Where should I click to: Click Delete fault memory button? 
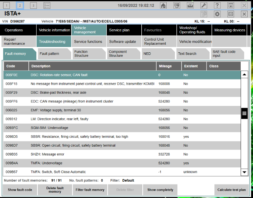pos(55,190)
